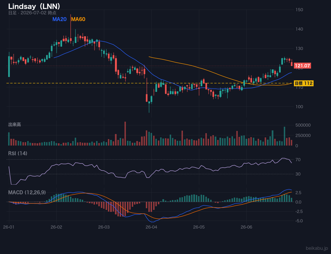
Task: Click the 出来高 volume panel label
Action: click(15, 124)
